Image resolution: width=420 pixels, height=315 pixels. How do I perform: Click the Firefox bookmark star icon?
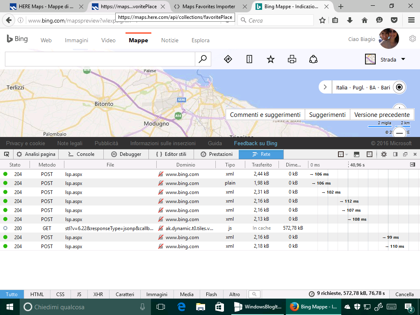tap(322, 20)
